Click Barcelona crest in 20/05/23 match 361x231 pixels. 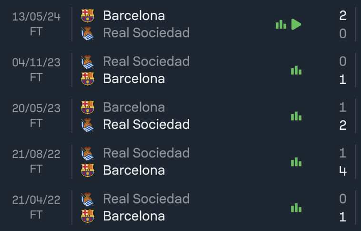(88, 107)
